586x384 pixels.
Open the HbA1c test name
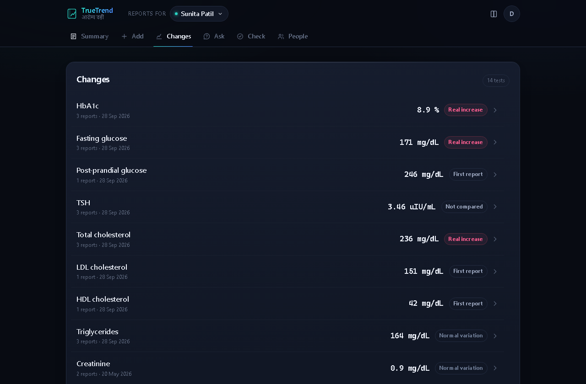tap(87, 106)
